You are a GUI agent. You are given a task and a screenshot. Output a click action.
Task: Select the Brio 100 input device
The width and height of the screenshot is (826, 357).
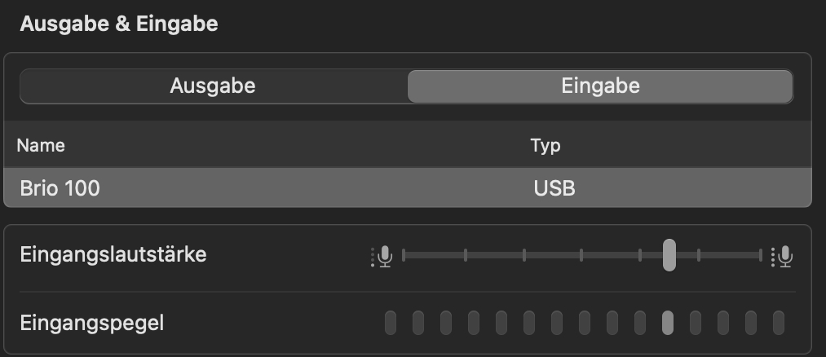60,188
